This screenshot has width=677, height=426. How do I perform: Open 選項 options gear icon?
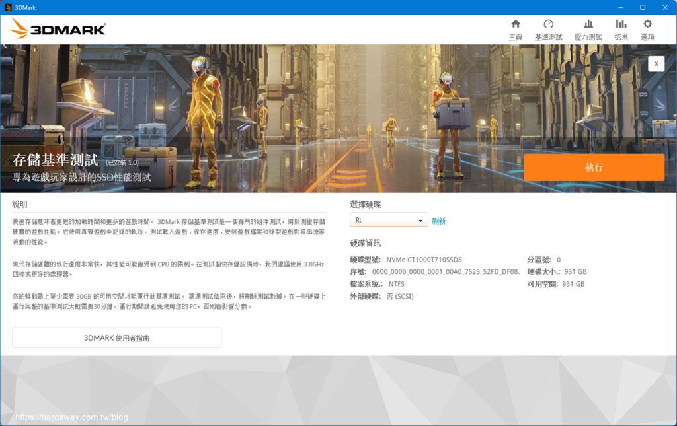[x=647, y=24]
